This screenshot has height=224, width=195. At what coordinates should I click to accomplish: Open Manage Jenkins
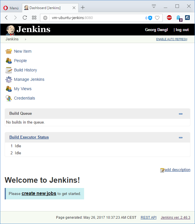pos(29,79)
